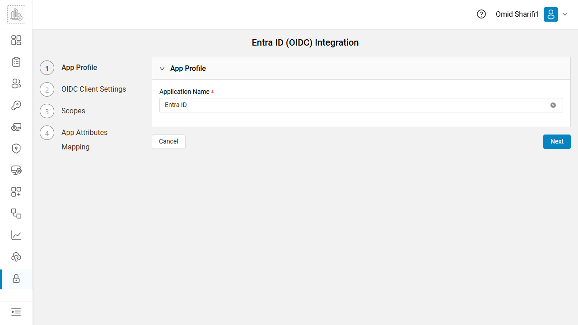Click the step 3 number circle

tap(47, 111)
